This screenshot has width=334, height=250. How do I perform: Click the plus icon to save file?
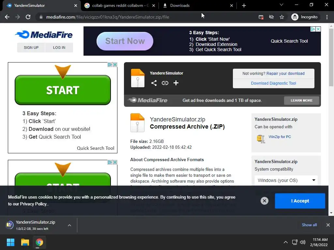(176, 83)
